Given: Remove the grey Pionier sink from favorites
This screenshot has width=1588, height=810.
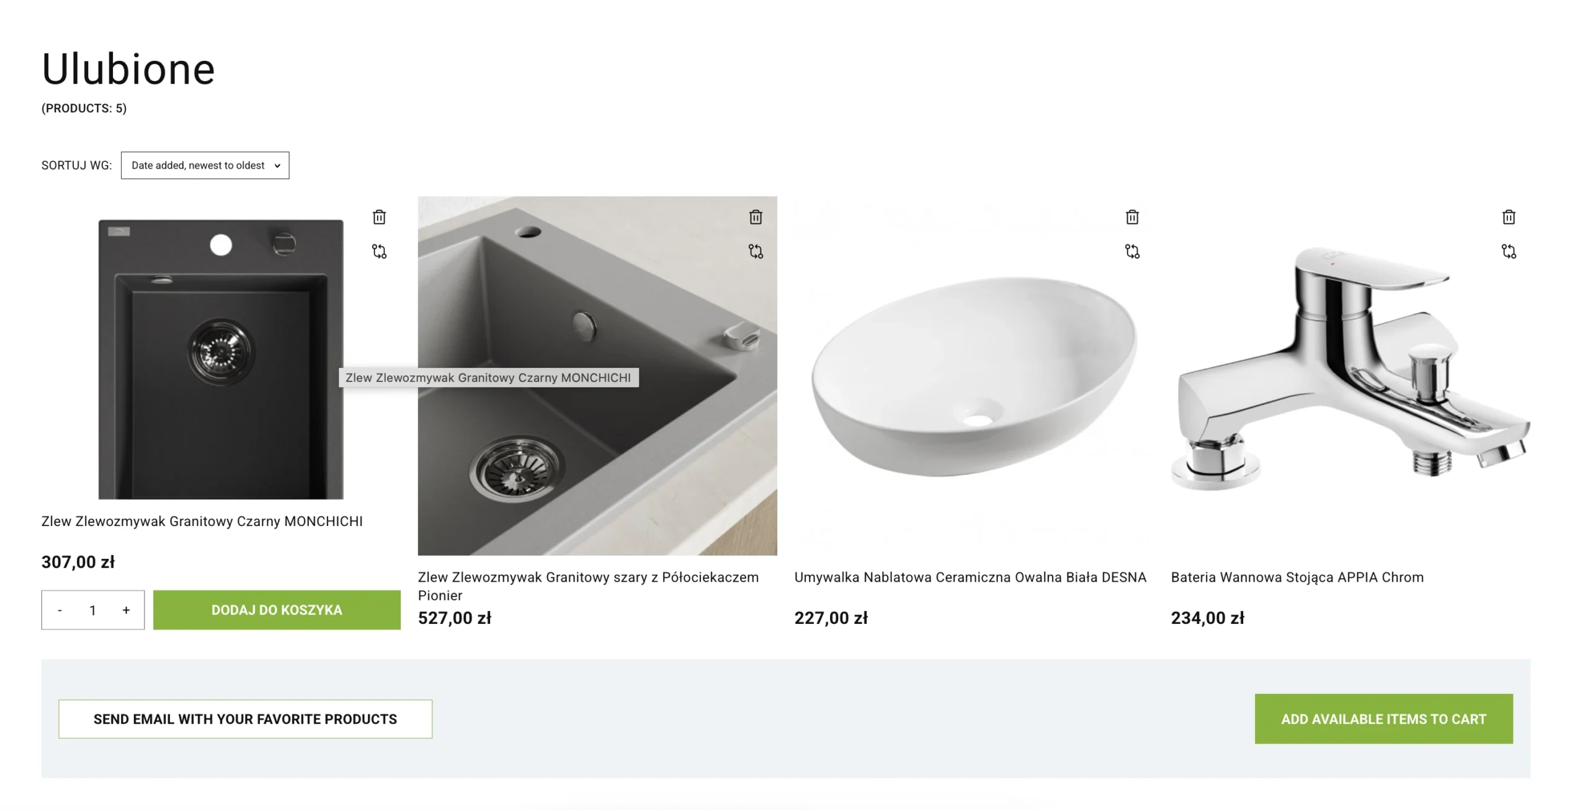Looking at the screenshot, I should point(756,217).
